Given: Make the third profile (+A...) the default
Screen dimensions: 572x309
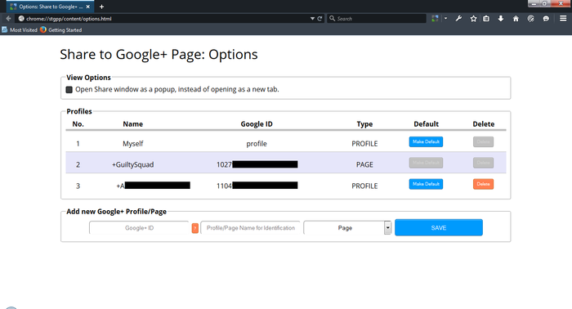Looking at the screenshot, I should pyautogui.click(x=426, y=184).
